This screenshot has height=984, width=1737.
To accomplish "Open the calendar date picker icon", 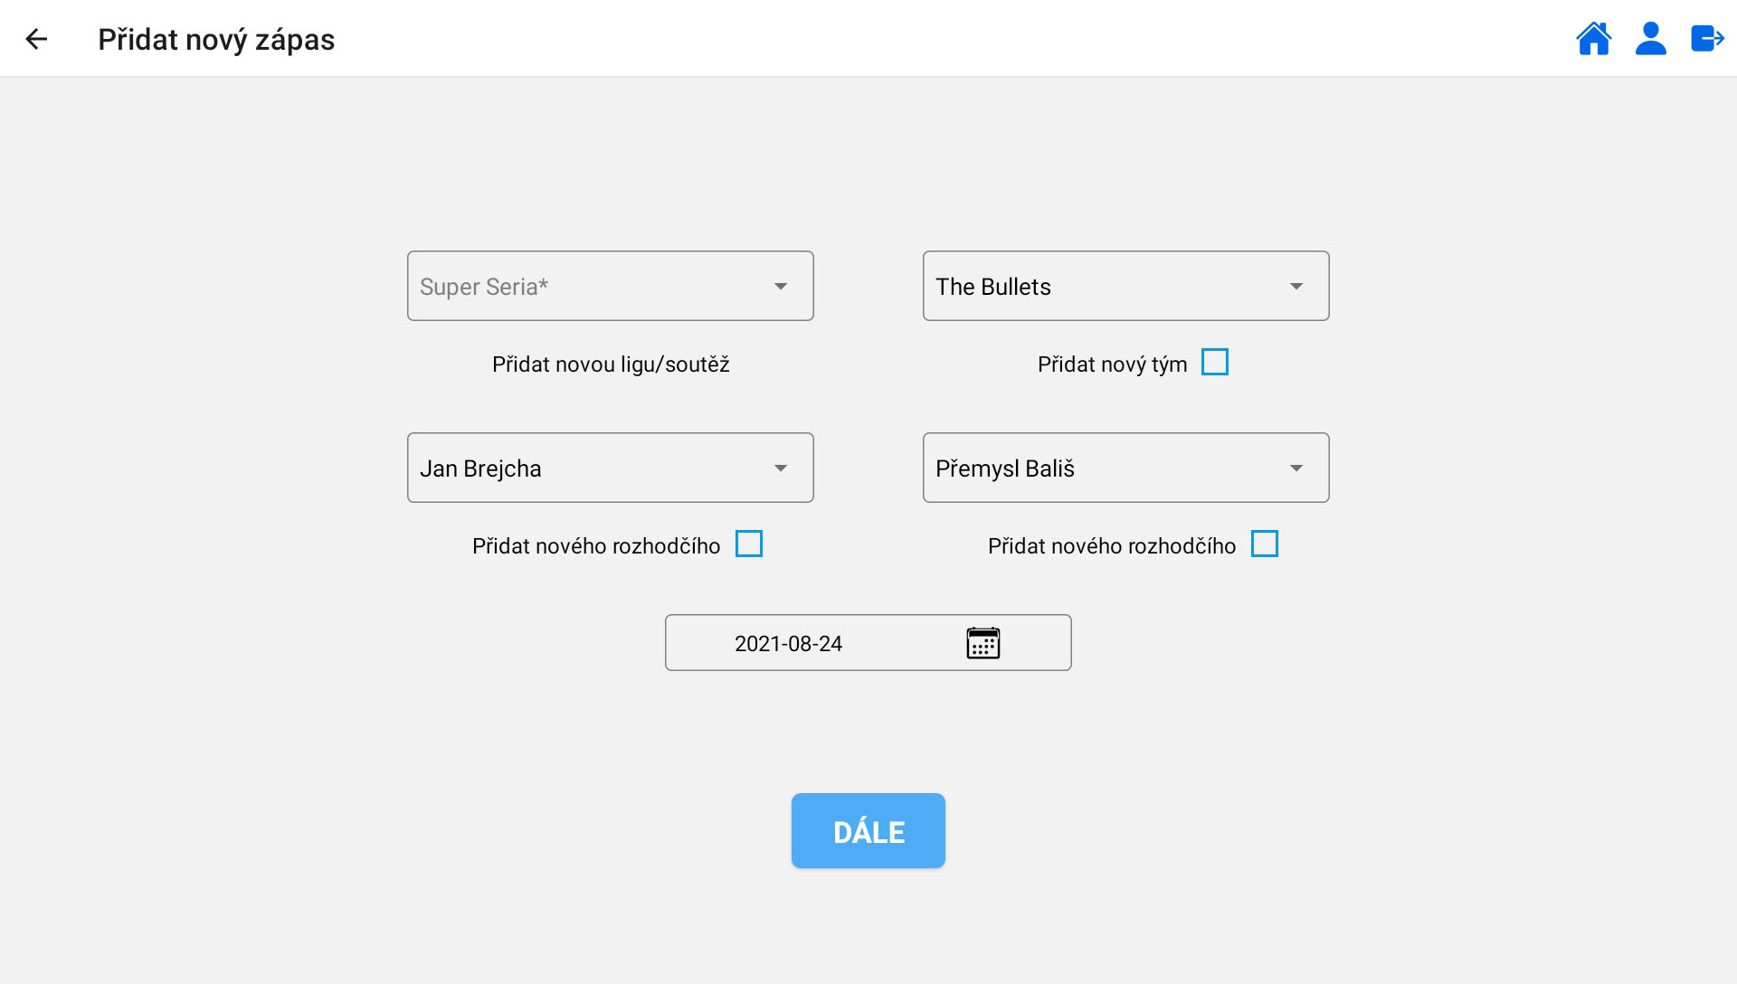I will [x=982, y=643].
